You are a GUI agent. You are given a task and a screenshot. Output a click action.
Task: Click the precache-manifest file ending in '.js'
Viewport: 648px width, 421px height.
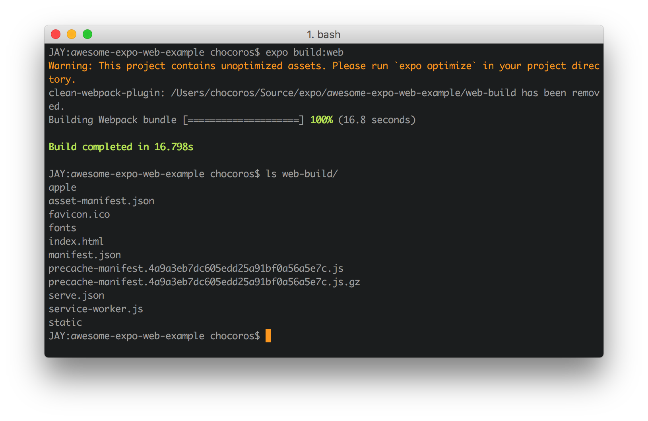tap(196, 268)
